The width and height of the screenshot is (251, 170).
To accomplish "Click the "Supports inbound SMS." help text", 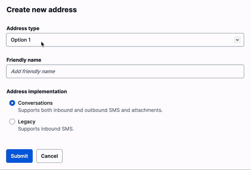I will coord(46,129).
